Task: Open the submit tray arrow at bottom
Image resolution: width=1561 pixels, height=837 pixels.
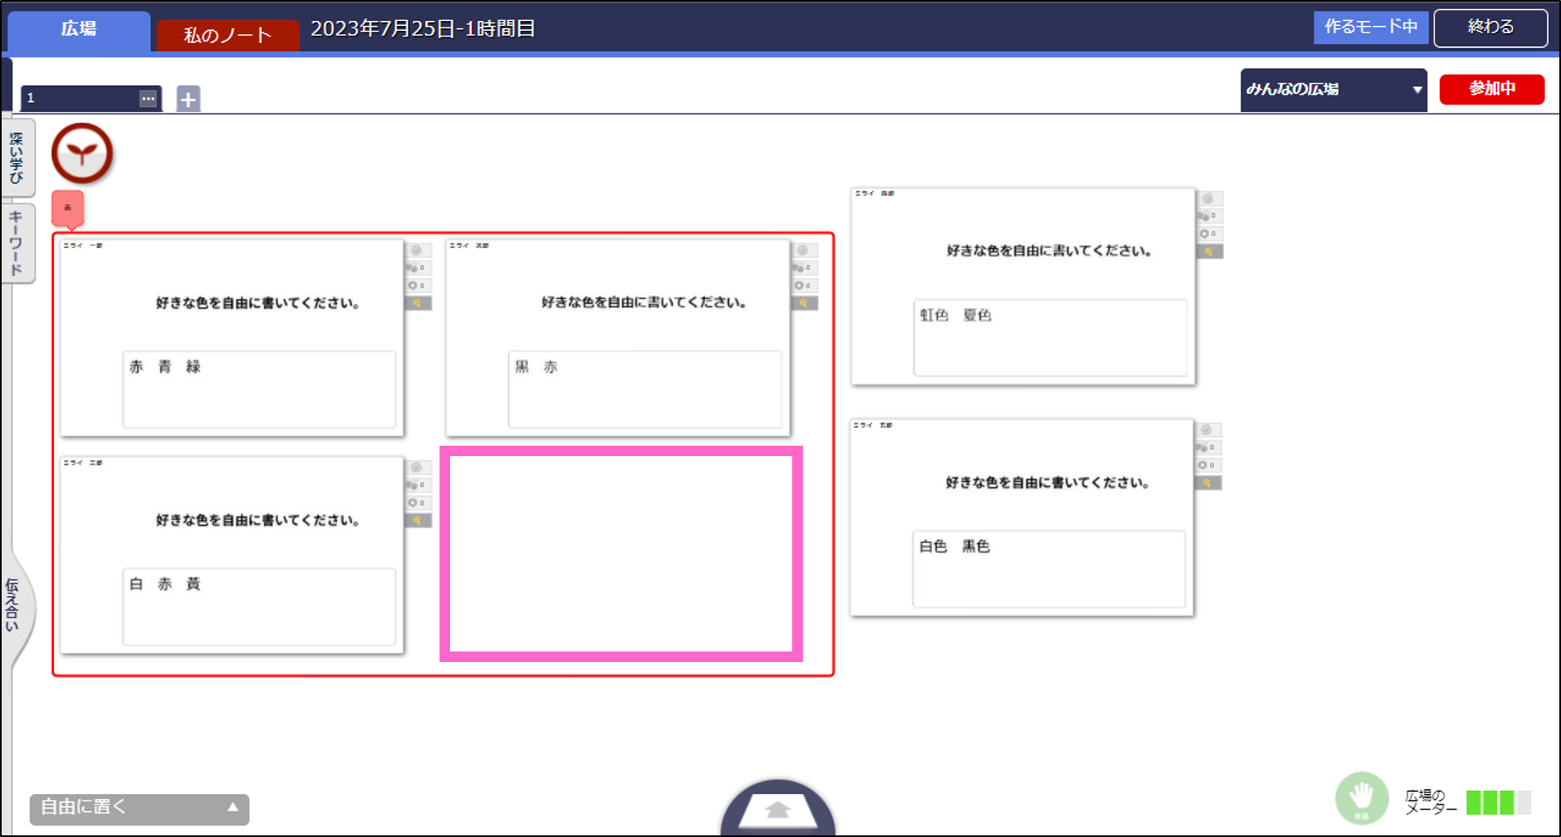Action: 778,809
